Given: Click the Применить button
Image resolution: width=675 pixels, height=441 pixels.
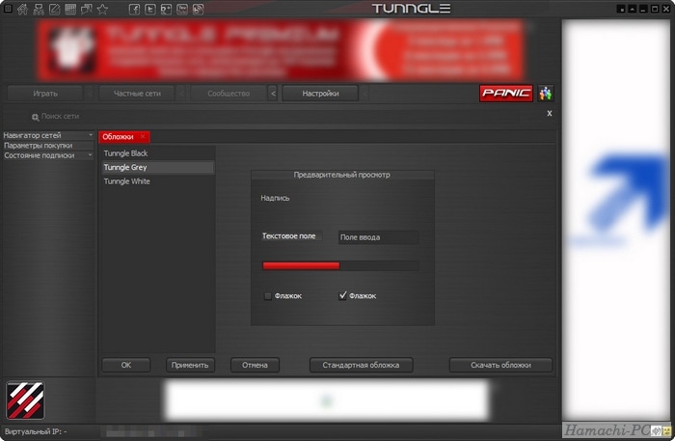Looking at the screenshot, I should tap(190, 365).
